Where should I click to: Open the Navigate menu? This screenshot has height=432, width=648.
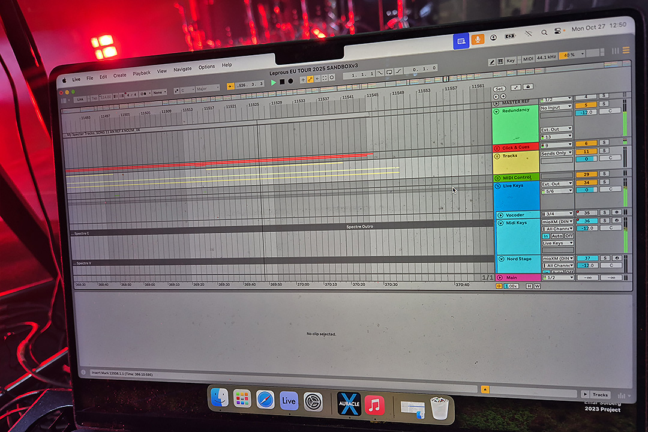pyautogui.click(x=182, y=70)
